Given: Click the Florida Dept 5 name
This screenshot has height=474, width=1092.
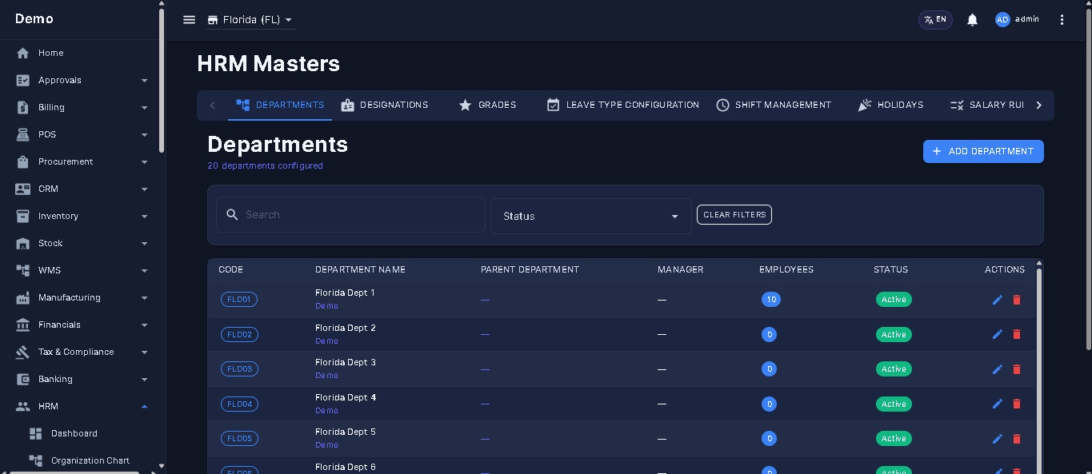Looking at the screenshot, I should coord(346,432).
